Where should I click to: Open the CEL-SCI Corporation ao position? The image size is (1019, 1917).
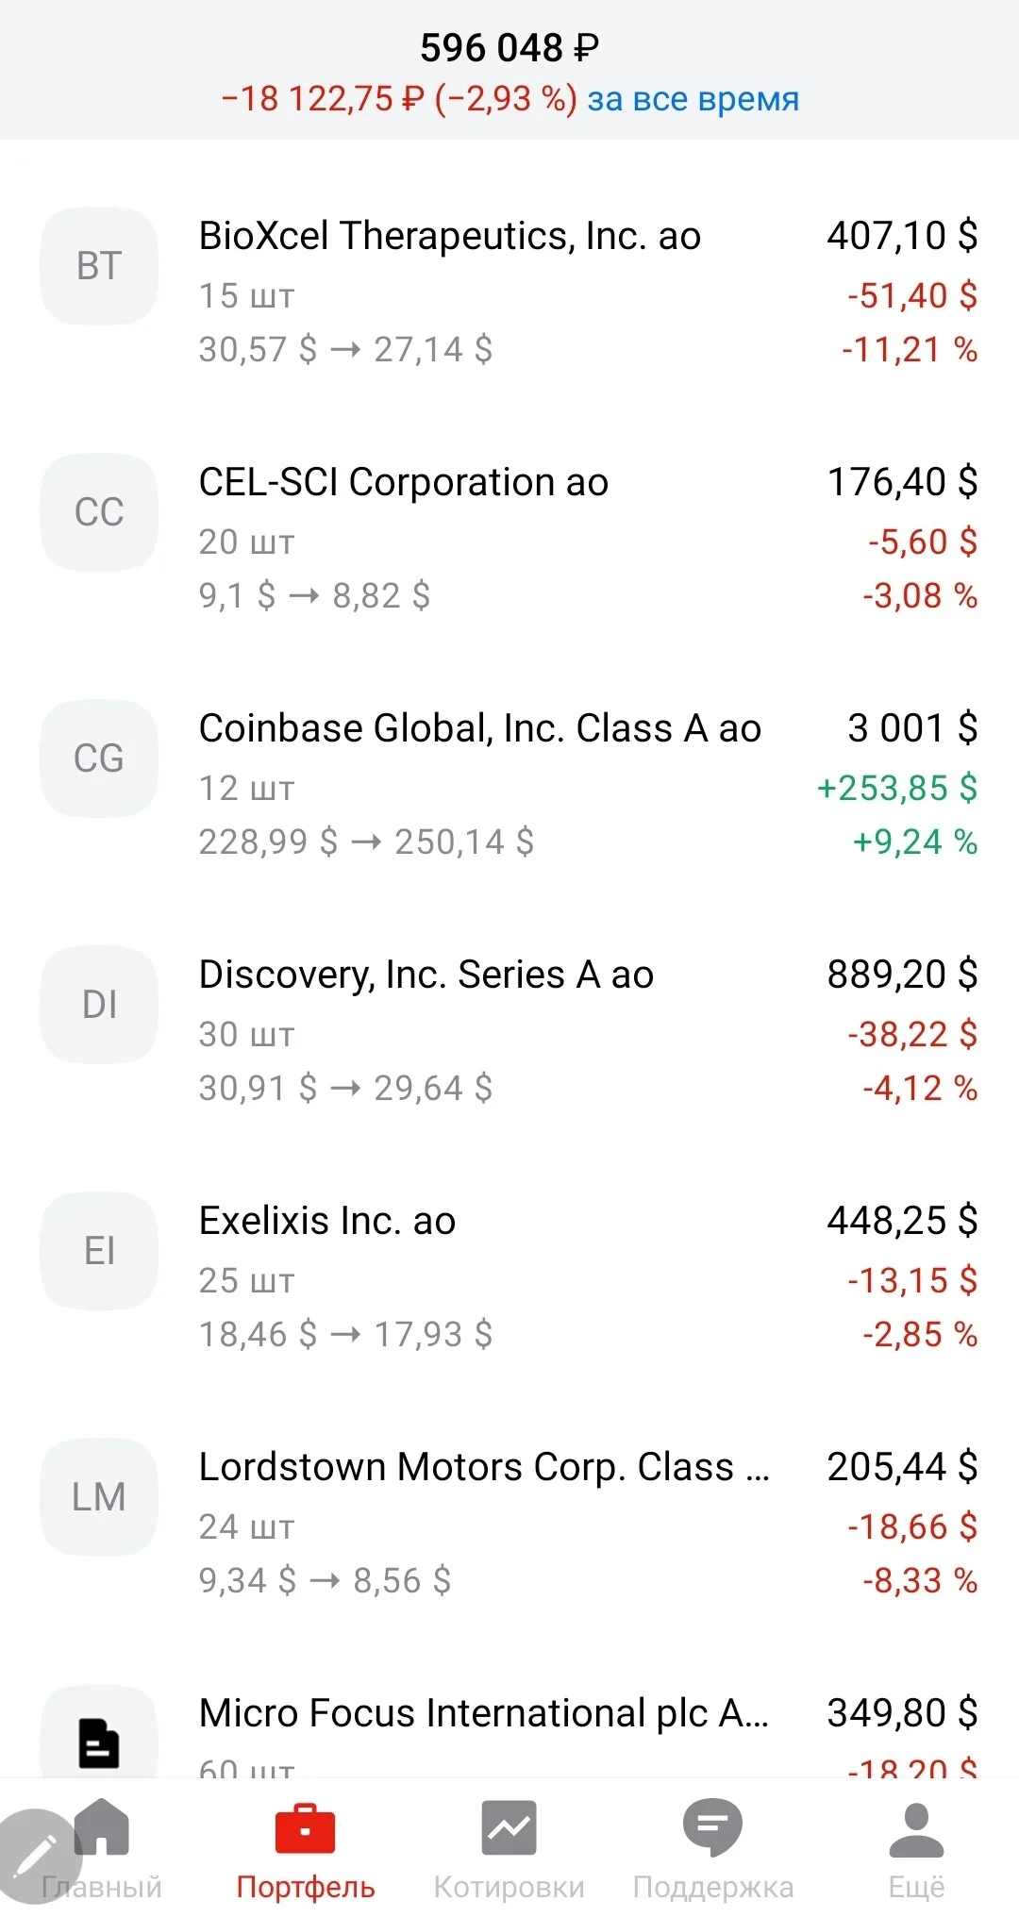(509, 538)
